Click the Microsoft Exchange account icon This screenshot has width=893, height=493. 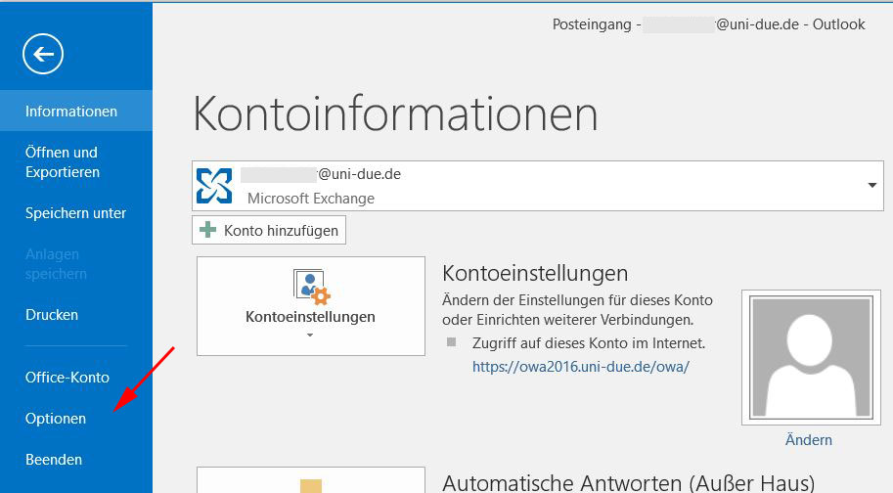[214, 186]
